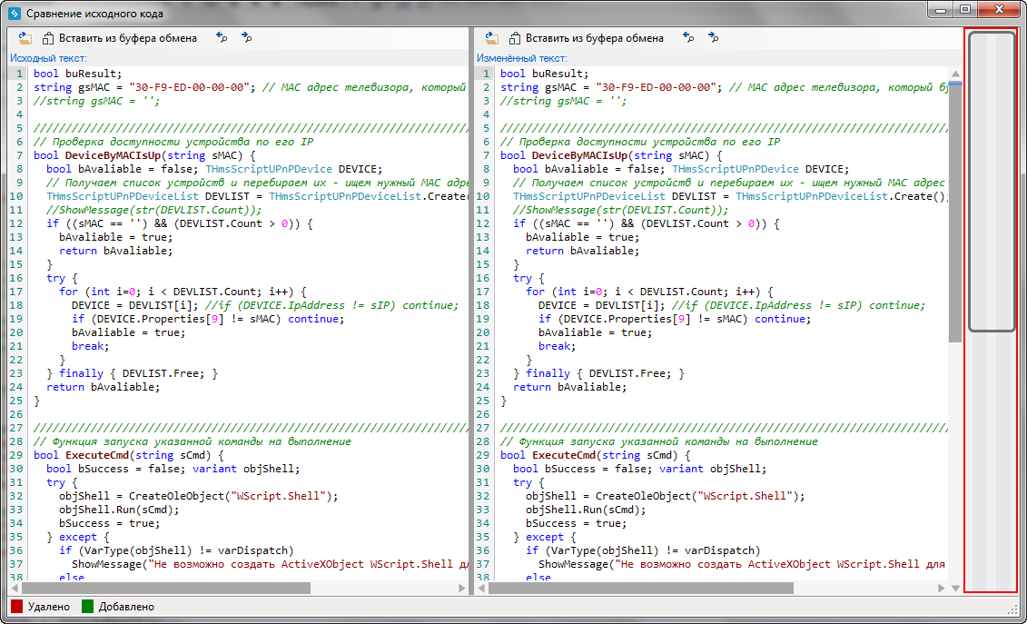Click previous difference arrow in source pane

(222, 38)
